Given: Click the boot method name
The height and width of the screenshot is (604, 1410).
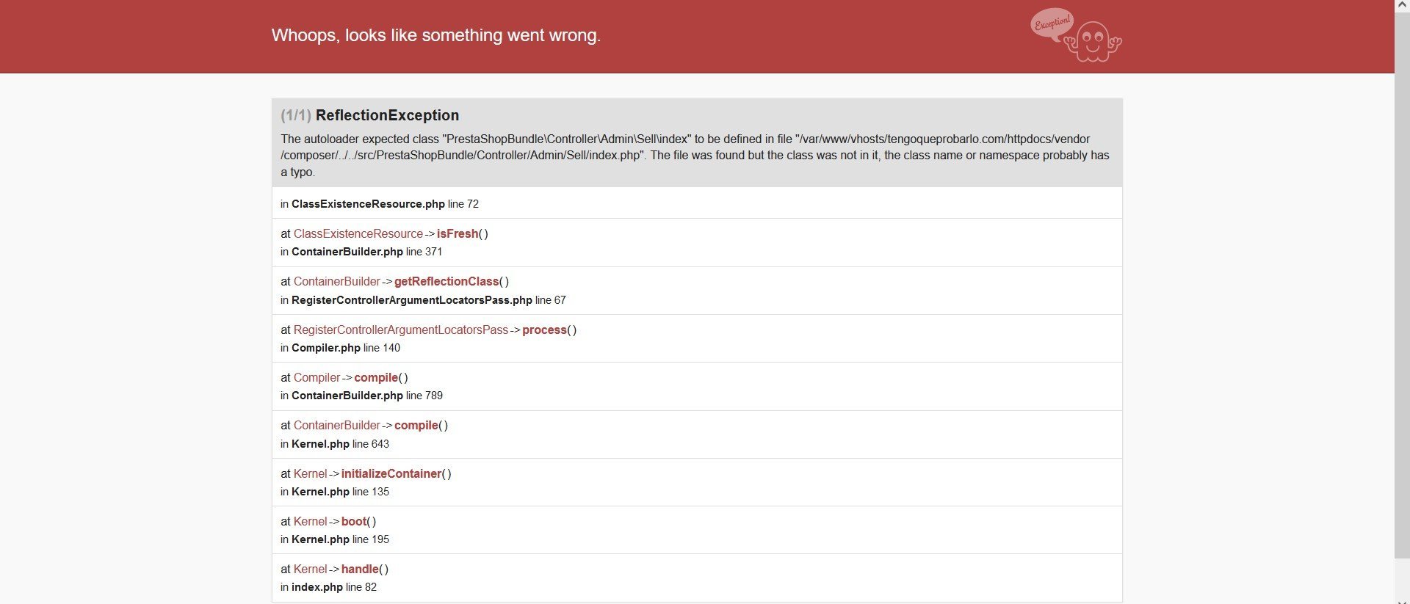Looking at the screenshot, I should [354, 521].
